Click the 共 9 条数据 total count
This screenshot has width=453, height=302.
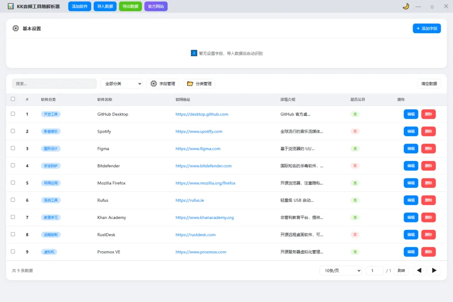tap(22, 271)
